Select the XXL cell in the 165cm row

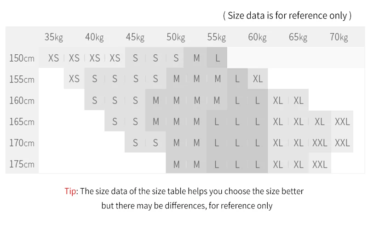(342, 122)
